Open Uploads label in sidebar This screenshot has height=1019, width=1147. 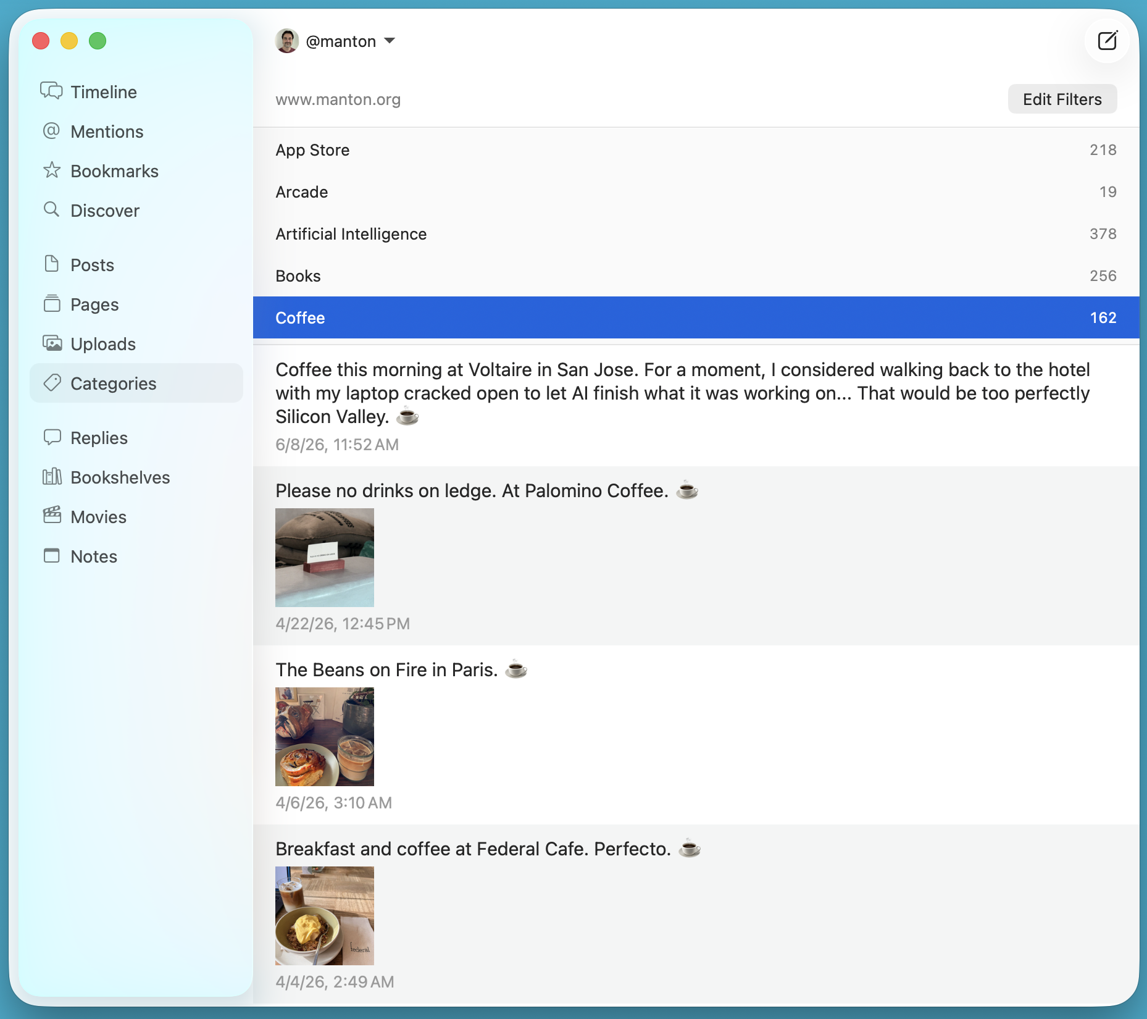(103, 343)
